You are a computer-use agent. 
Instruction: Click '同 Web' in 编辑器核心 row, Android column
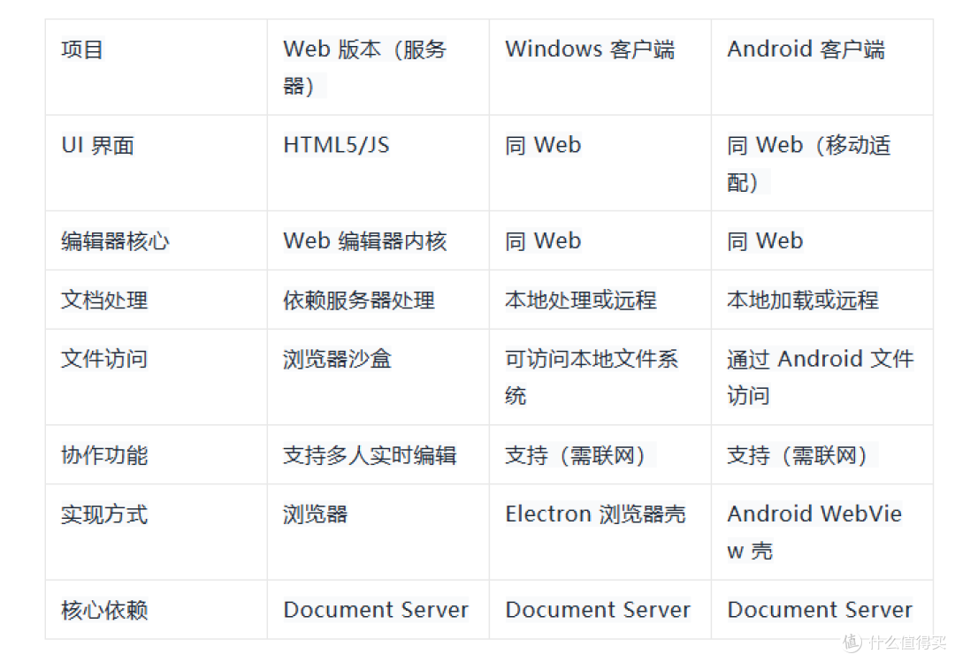765,241
